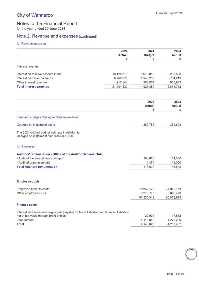The image size is (199, 282).
Task: Click the KPMG circular stamp
Action: coord(190,253)
